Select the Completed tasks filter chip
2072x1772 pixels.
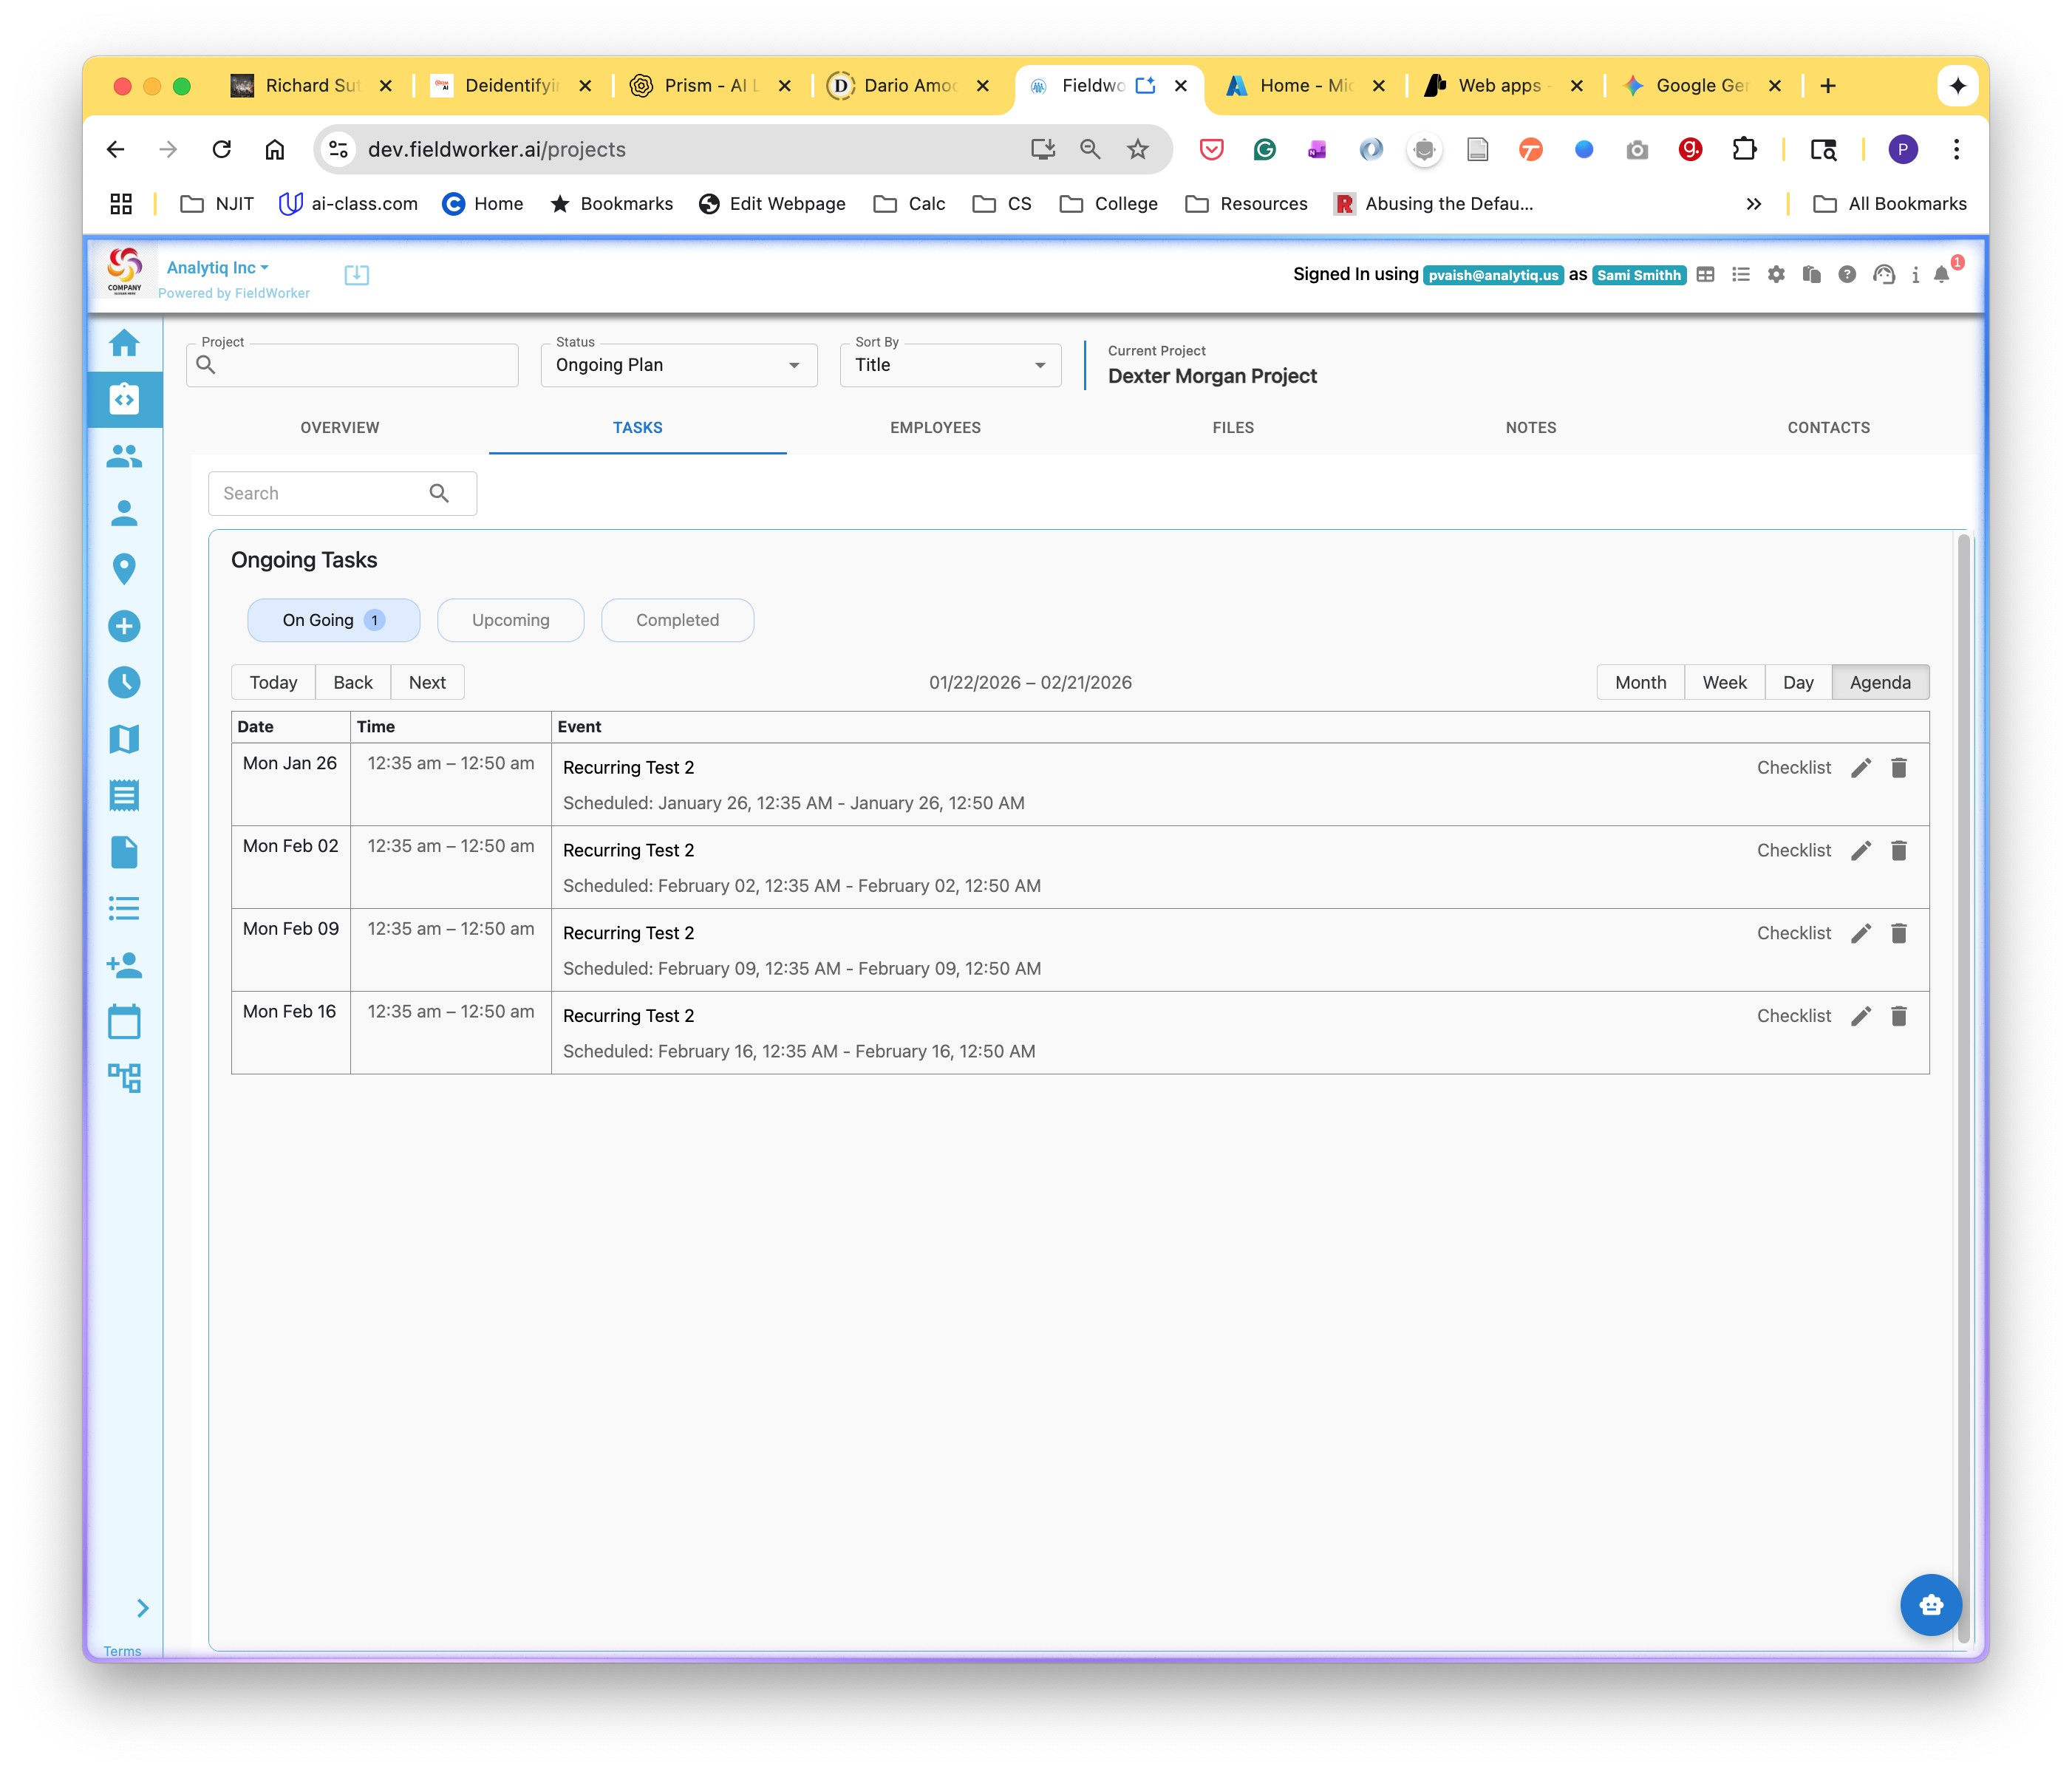(677, 620)
